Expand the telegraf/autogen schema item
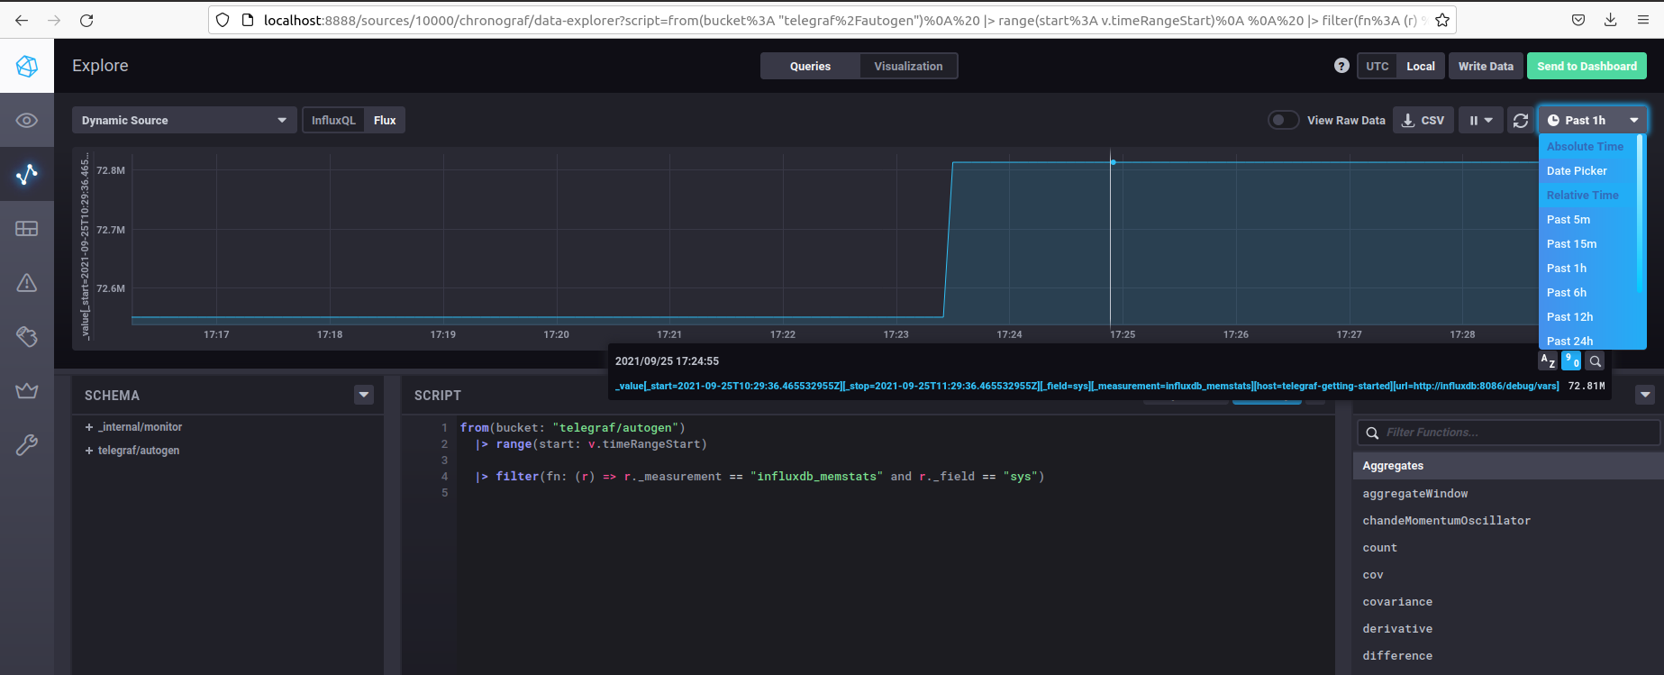 tap(132, 451)
